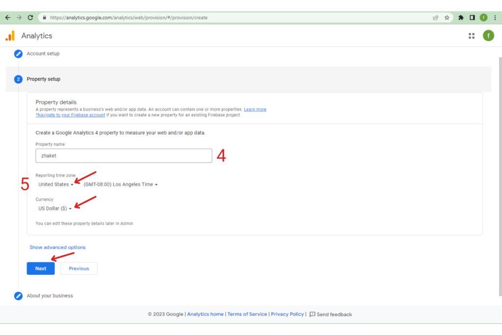Click the Currency label
The image size is (502, 335).
pos(44,200)
